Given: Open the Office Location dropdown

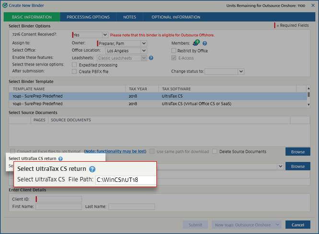Looking at the screenshot, I should [x=144, y=51].
